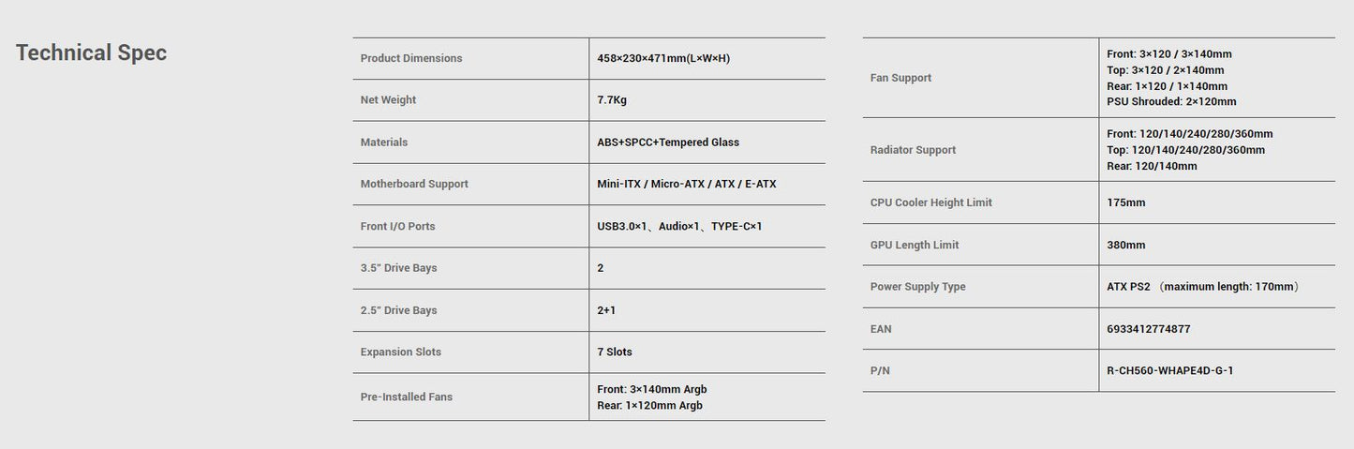
Task: Click the 7 Slots expansion value
Action: [615, 352]
